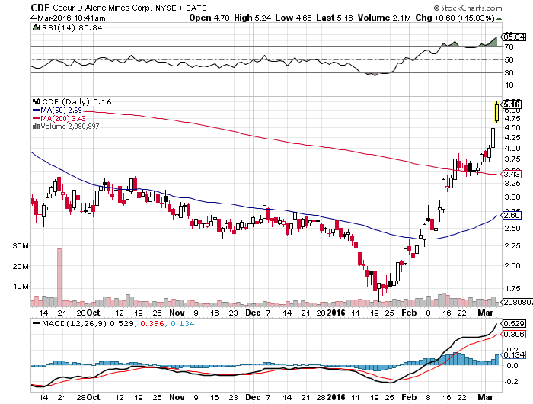Click the 2.00 price axis label
The width and height of the screenshot is (533, 404).
pos(512,265)
